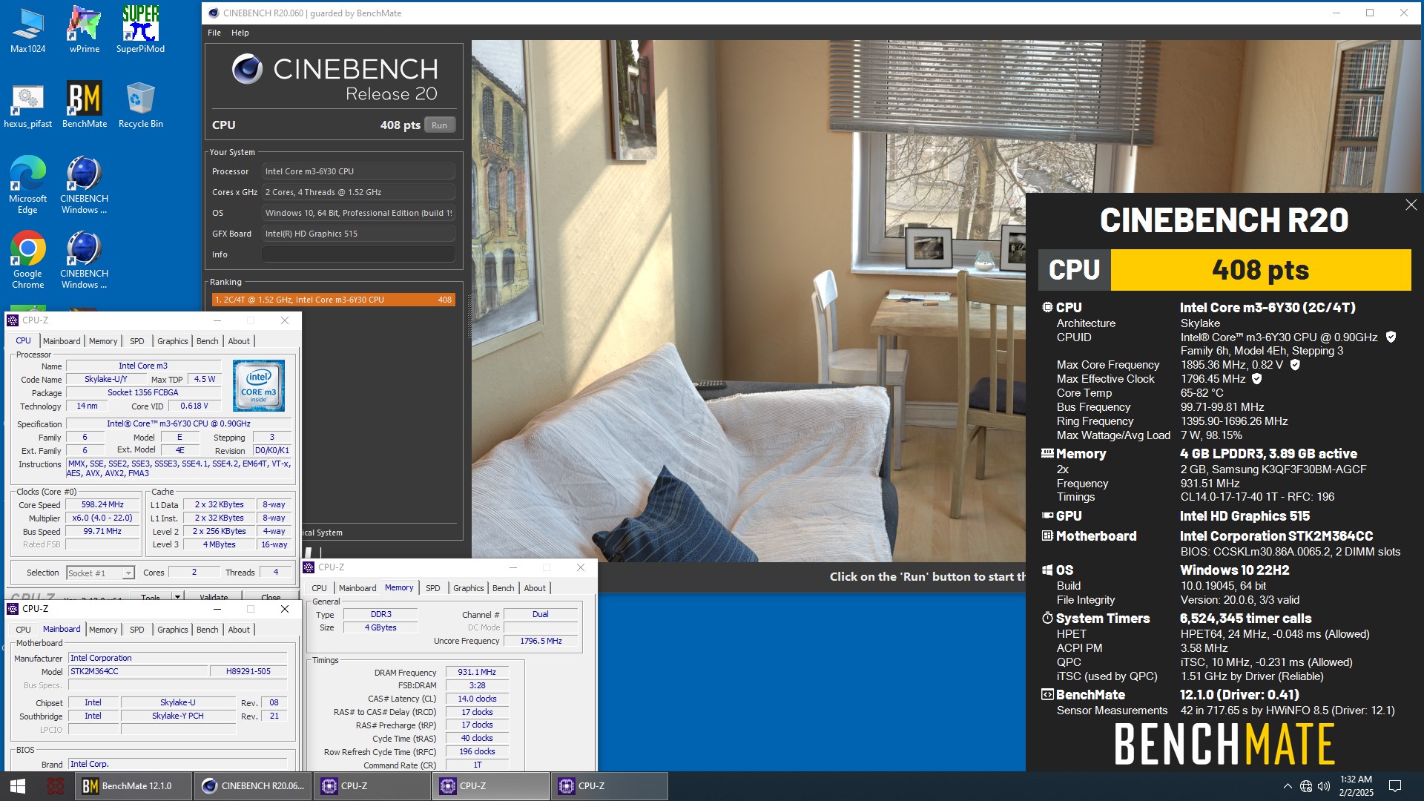Open the Windows Start menu
This screenshot has height=801, width=1424.
(18, 786)
